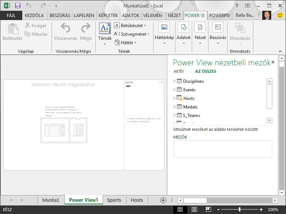Switch to the BESZÚRÁS ribbon tab
Image resolution: width=286 pixels, height=214 pixels.
tap(60, 15)
